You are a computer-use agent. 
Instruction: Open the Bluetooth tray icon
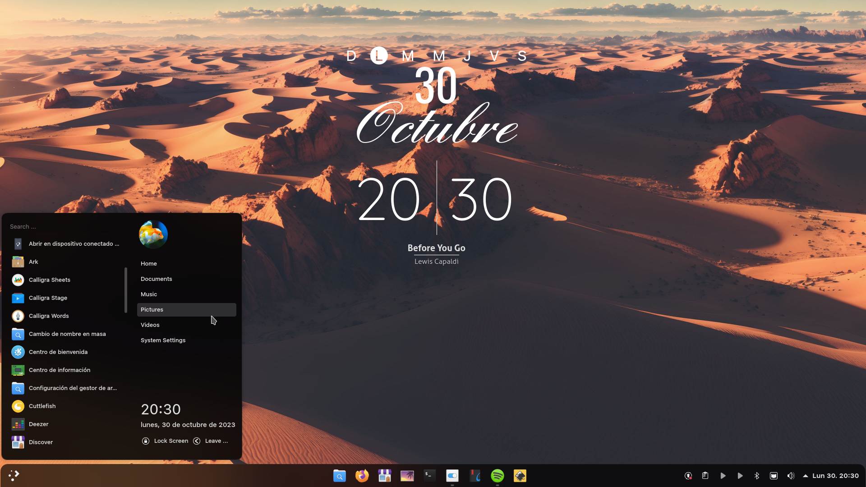(757, 476)
